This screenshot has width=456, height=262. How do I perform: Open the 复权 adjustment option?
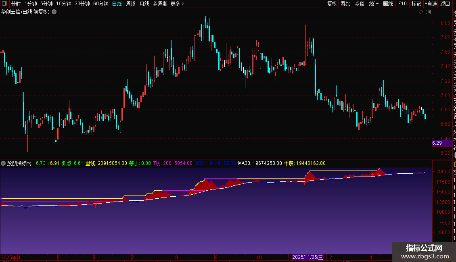click(x=332, y=4)
